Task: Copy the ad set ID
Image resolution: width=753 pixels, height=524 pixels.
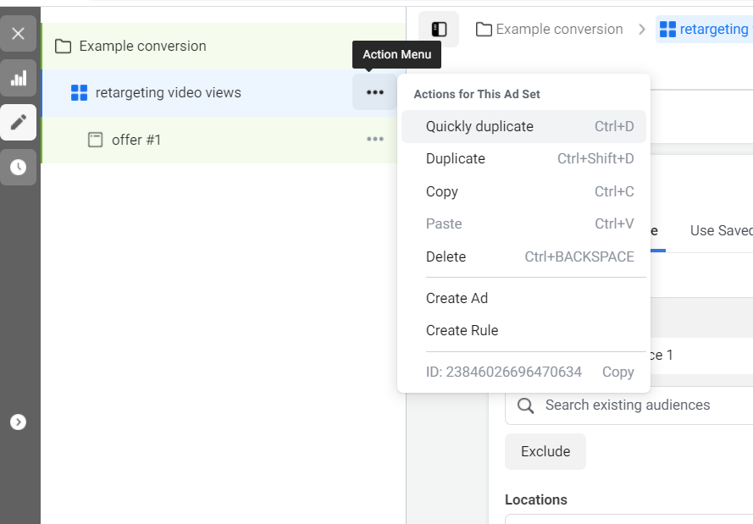Action: click(x=617, y=372)
